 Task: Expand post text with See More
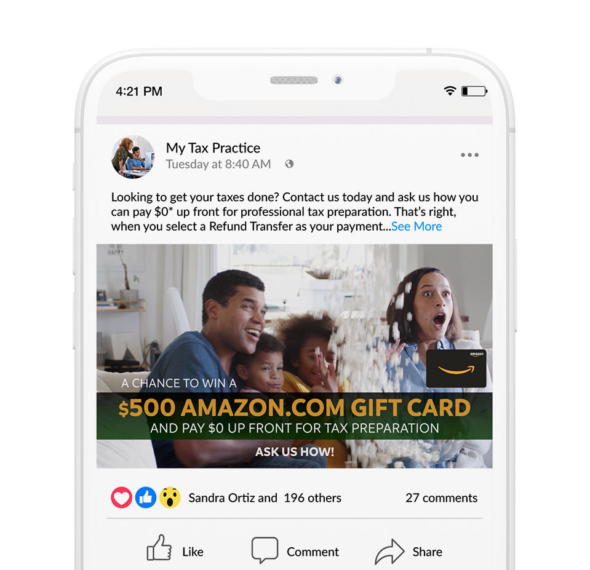point(417,226)
